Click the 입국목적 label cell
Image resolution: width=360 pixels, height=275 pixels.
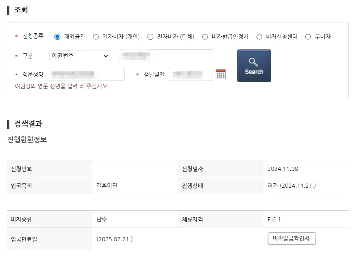pyautogui.click(x=49, y=185)
